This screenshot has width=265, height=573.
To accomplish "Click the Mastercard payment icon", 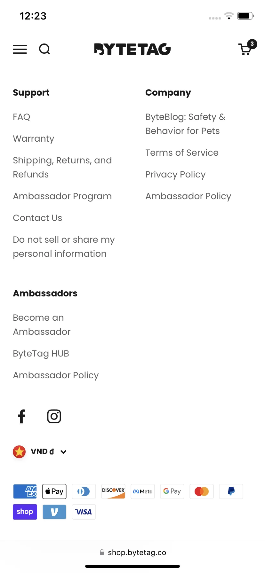I will coord(202,491).
